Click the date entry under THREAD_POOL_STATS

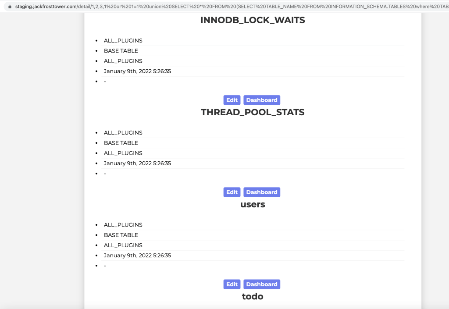point(137,163)
